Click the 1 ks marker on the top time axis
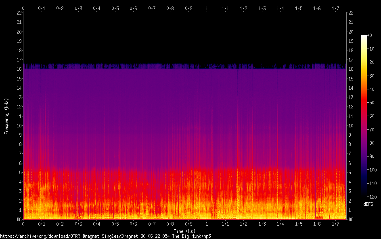Screen dimensions: 381x239 [207, 8]
